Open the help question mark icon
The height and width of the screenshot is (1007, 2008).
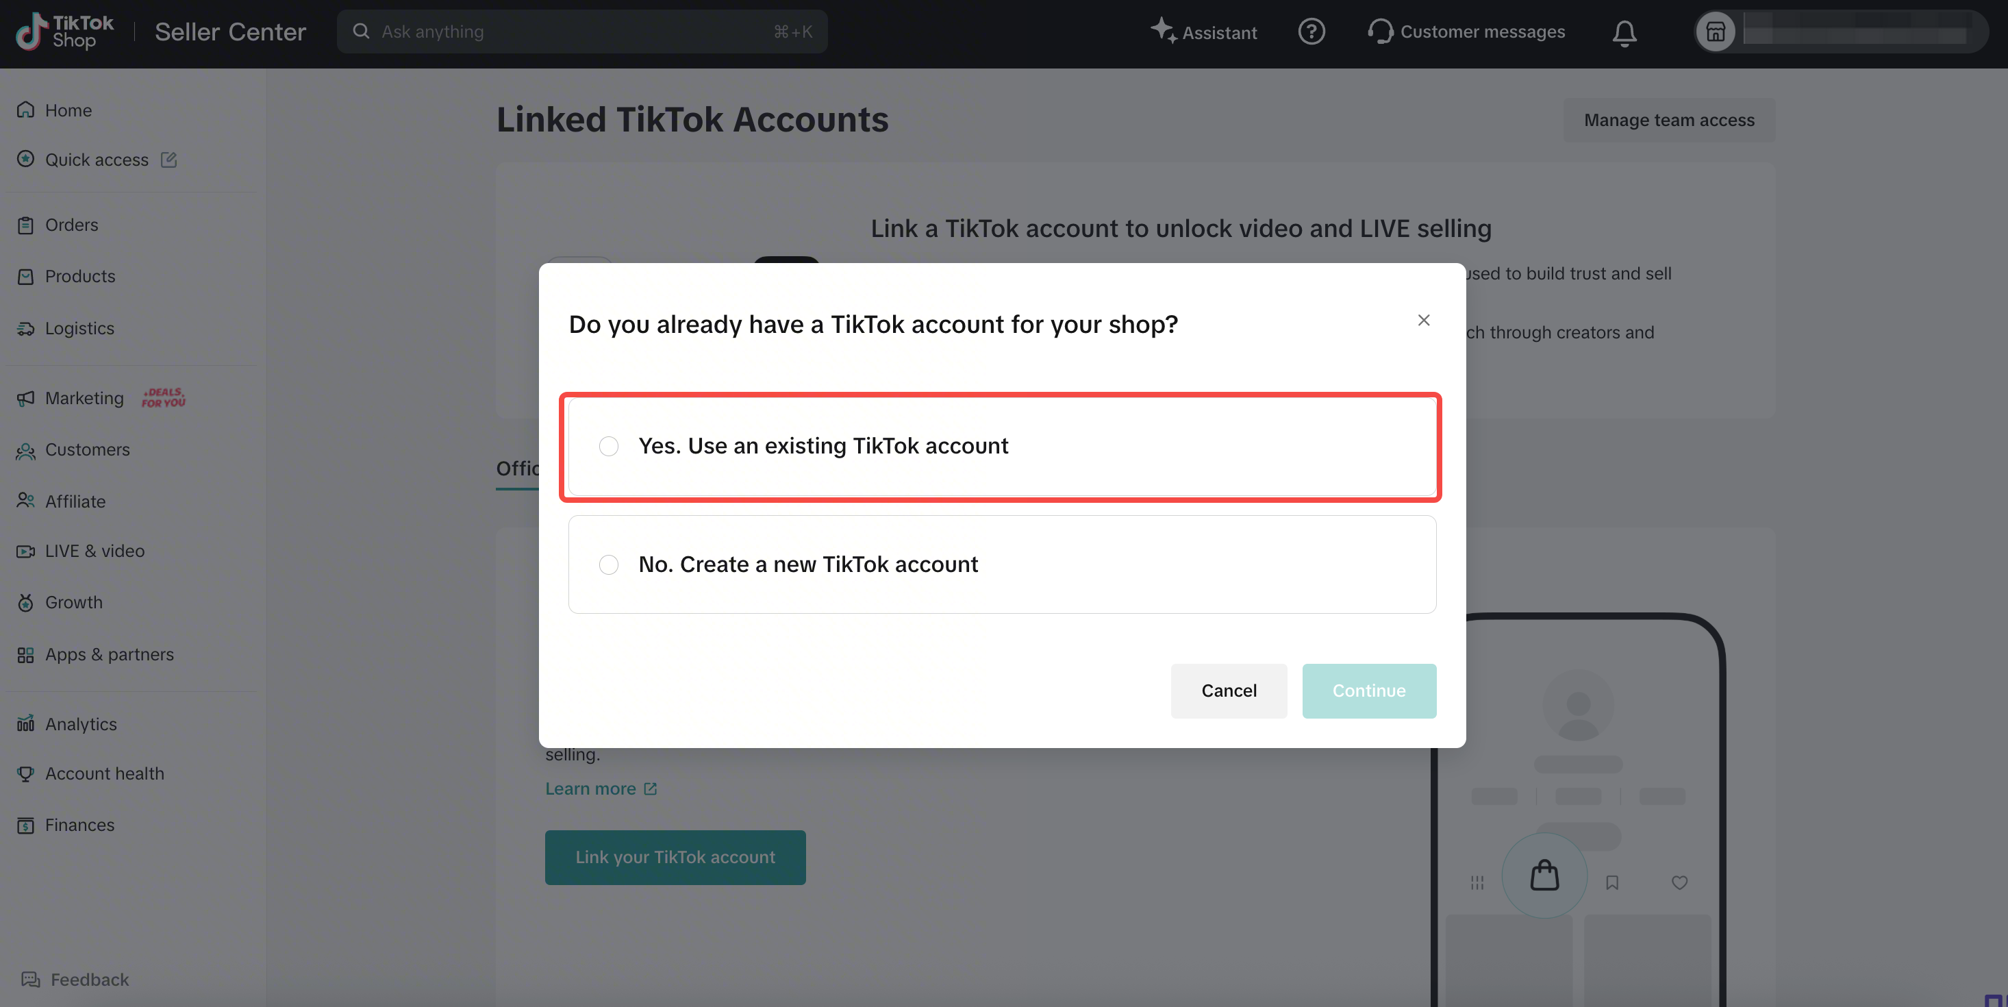tap(1312, 32)
